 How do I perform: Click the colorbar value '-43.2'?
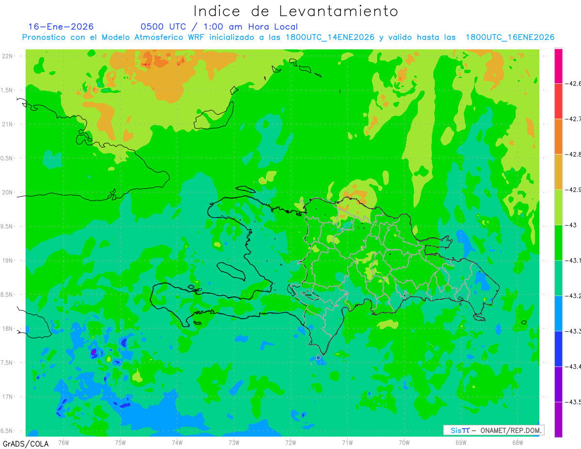click(x=573, y=296)
